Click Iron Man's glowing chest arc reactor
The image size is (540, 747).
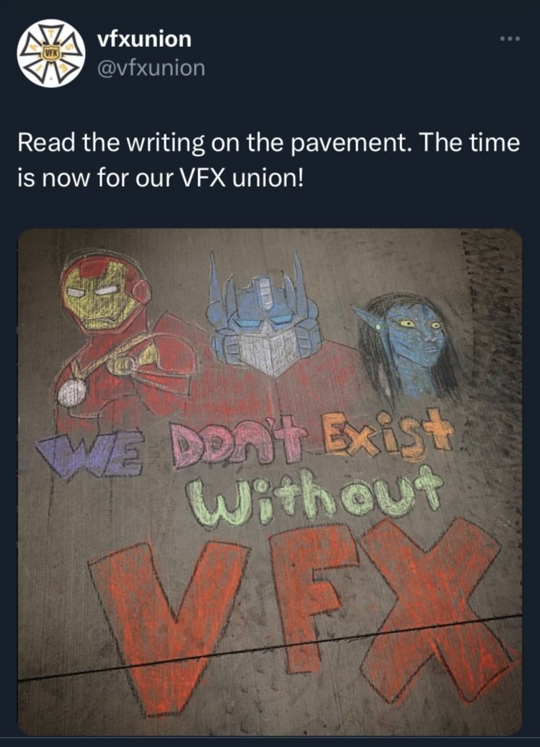coord(72,392)
